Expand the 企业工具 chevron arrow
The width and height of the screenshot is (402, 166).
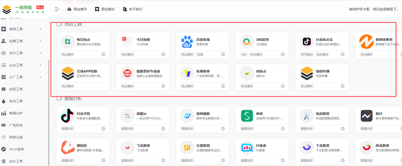coord(41,65)
